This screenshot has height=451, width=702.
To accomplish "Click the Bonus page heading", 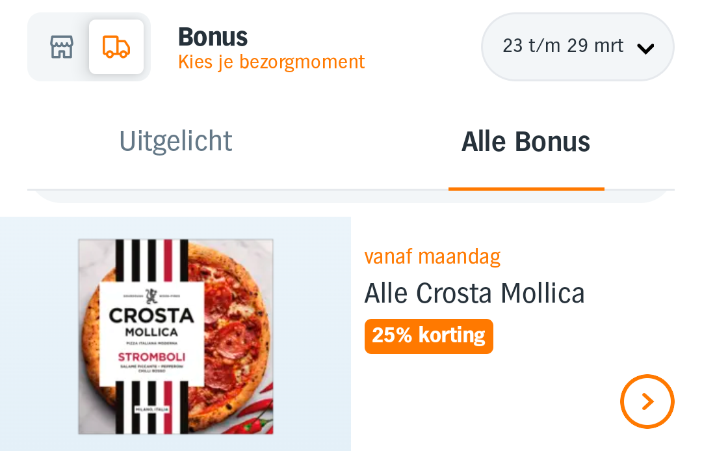I will click(213, 37).
